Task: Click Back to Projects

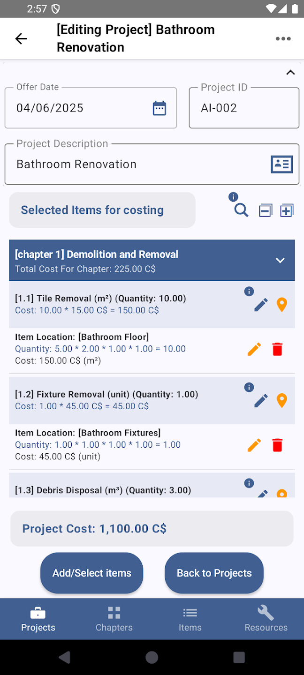Action: (214, 573)
